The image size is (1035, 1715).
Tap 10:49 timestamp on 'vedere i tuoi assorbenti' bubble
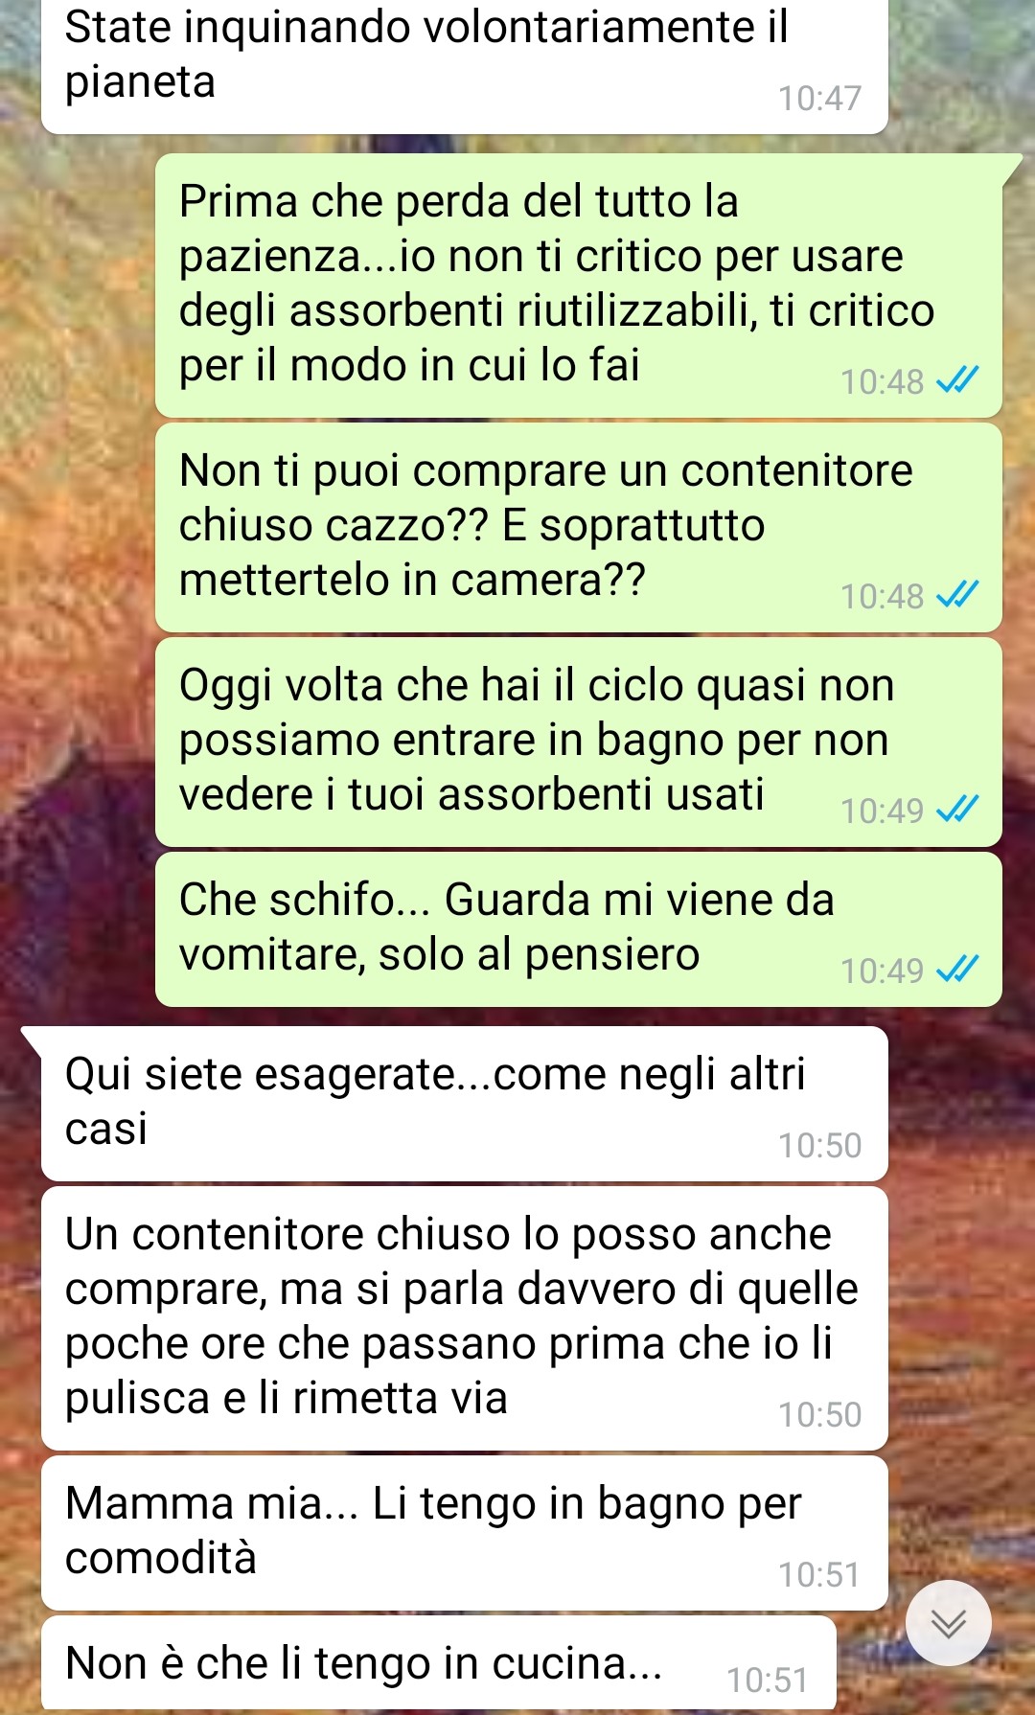click(882, 811)
